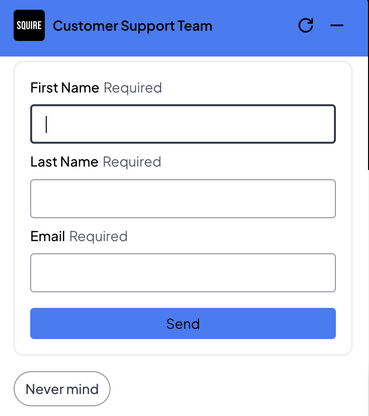Click the Required label beside Email
The height and width of the screenshot is (416, 369).
[x=98, y=236]
